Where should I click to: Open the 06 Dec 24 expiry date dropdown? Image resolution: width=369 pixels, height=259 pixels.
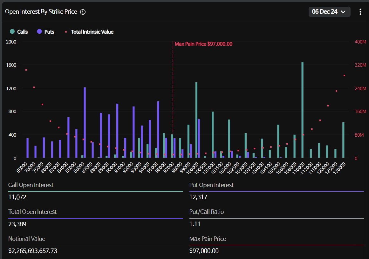pyautogui.click(x=329, y=12)
